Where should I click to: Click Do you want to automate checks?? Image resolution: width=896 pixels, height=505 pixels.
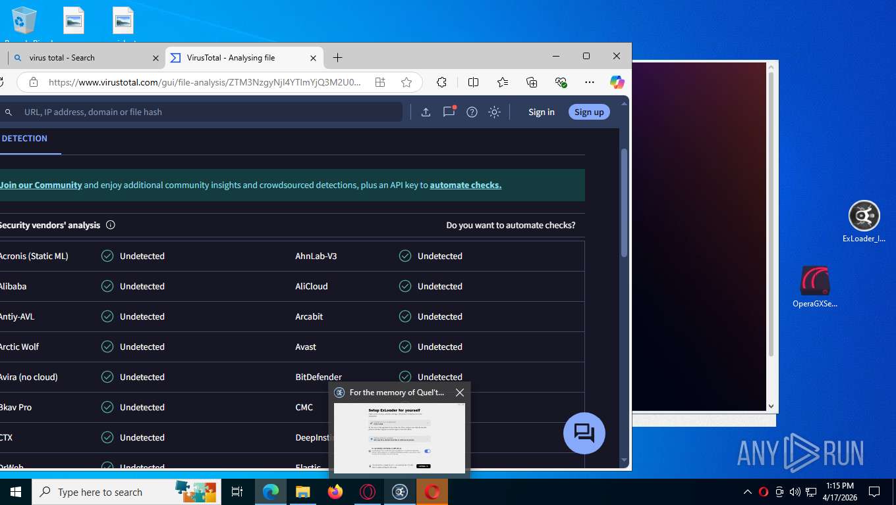pos(511,225)
